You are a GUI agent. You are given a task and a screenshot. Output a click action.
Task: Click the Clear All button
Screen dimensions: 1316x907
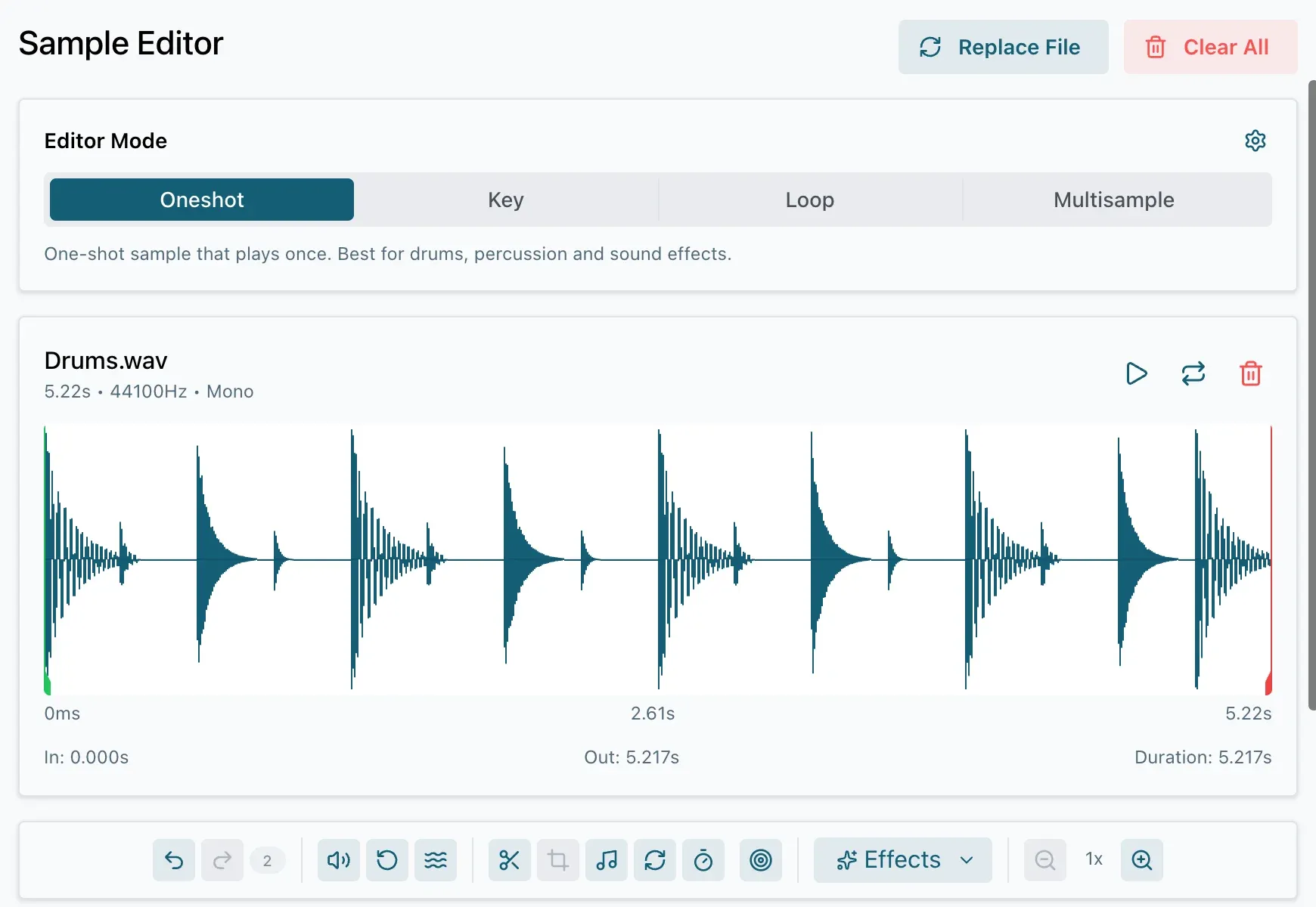coord(1211,47)
